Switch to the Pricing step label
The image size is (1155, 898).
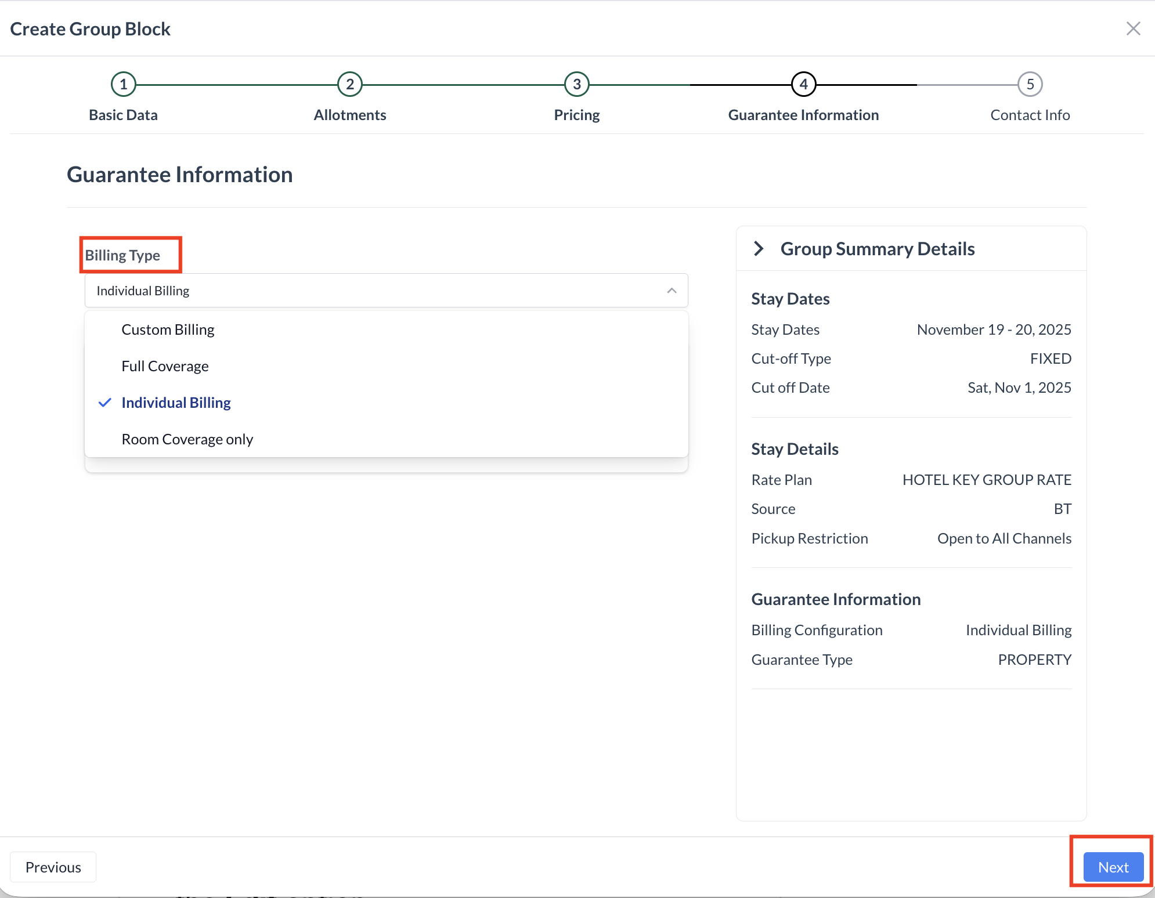pos(576,115)
